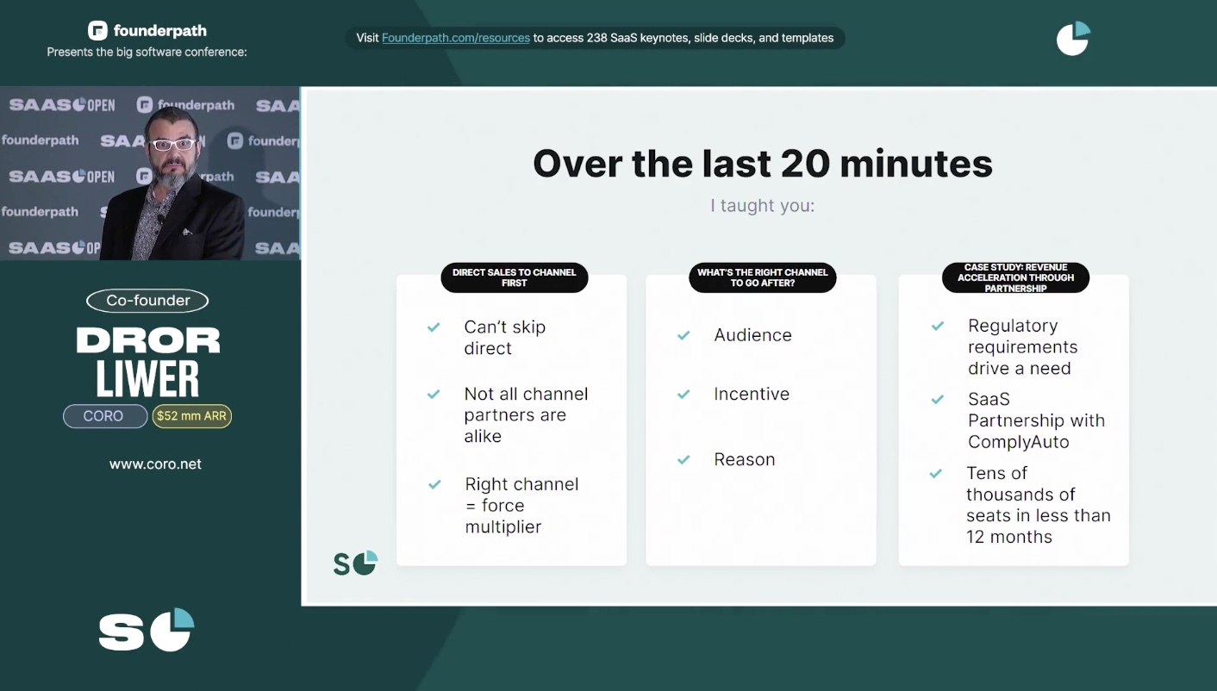The width and height of the screenshot is (1217, 691).
Task: Click the 'founderpath' brand name at top left
Action: (159, 31)
